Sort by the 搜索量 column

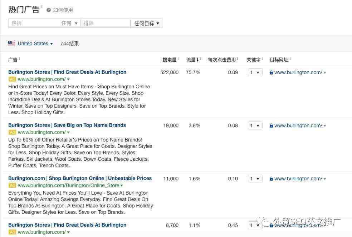click(170, 60)
